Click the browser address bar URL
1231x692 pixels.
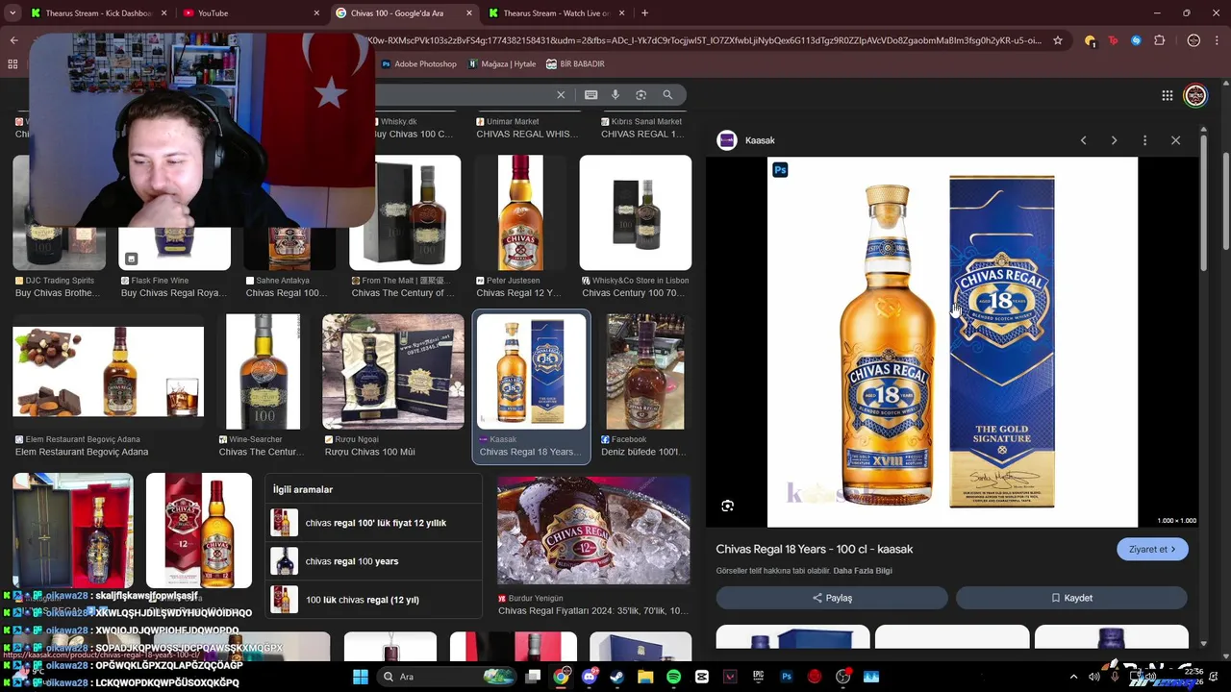pyautogui.click(x=707, y=40)
